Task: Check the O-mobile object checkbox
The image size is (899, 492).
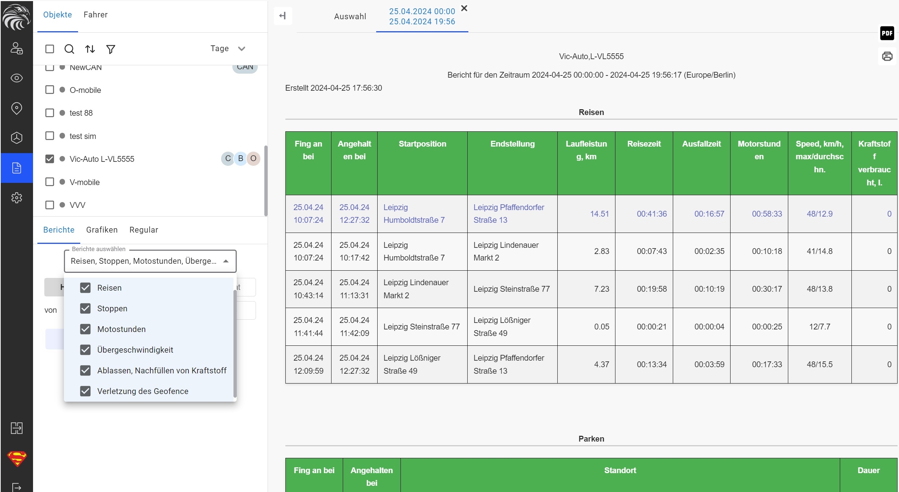Action: [x=50, y=90]
